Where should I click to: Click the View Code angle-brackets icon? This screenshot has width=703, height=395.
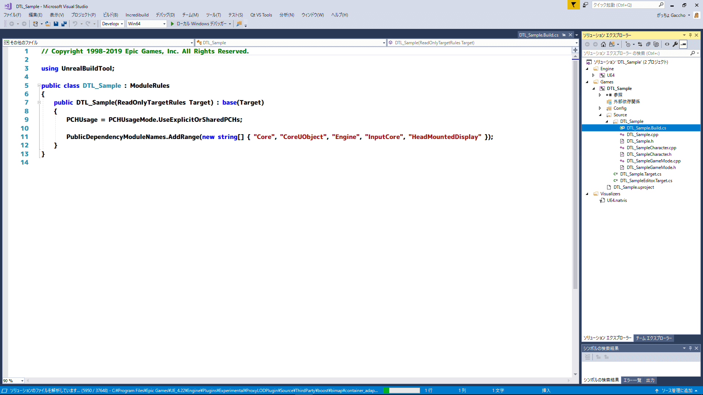[667, 44]
